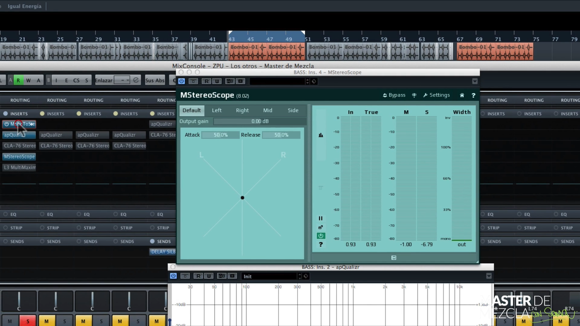Toggle MonoToStereo insert power button
Viewport: 580px width, 326px height.
click(6, 124)
